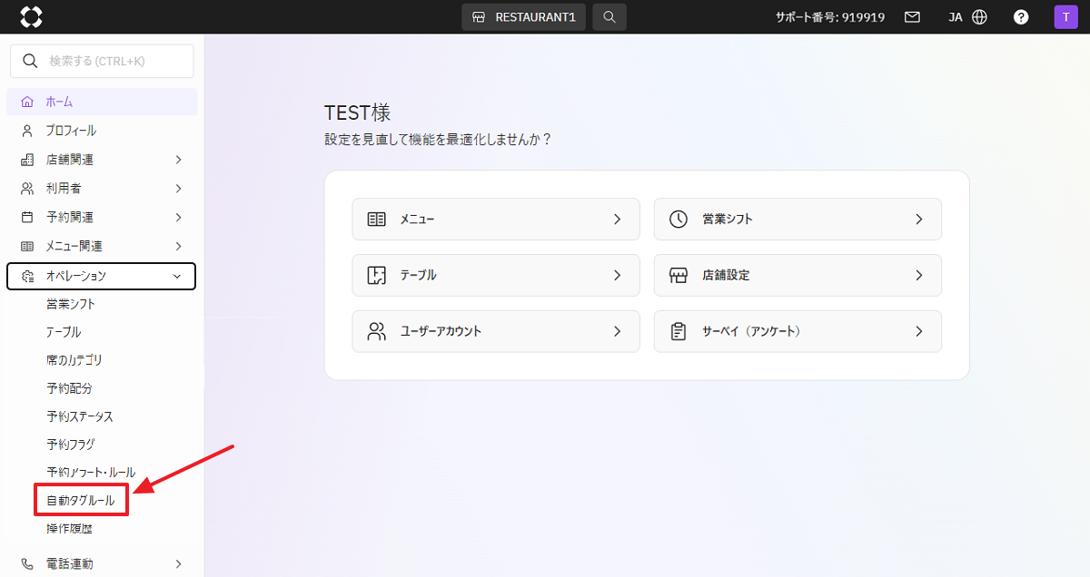Click the プロフィール person icon
Image resolution: width=1090 pixels, height=577 pixels.
point(27,131)
